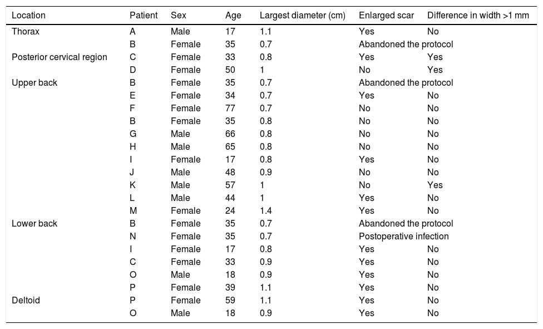Click the Enlarged scar column header

pos(386,16)
